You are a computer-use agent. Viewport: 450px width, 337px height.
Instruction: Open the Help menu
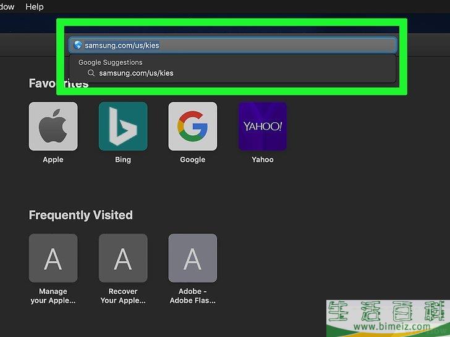pos(35,6)
